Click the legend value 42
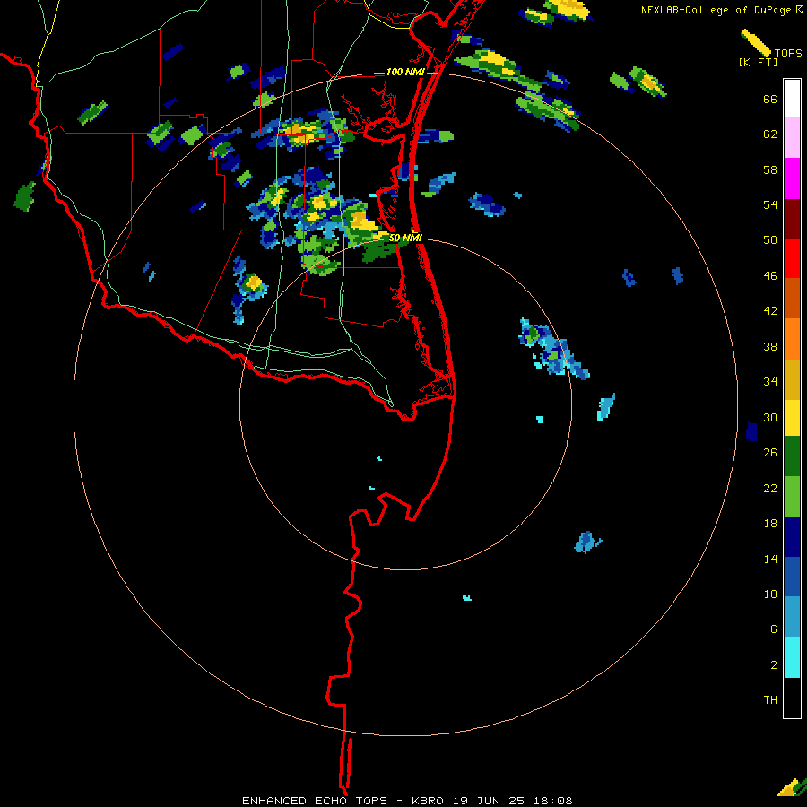807x807 pixels. 770,311
